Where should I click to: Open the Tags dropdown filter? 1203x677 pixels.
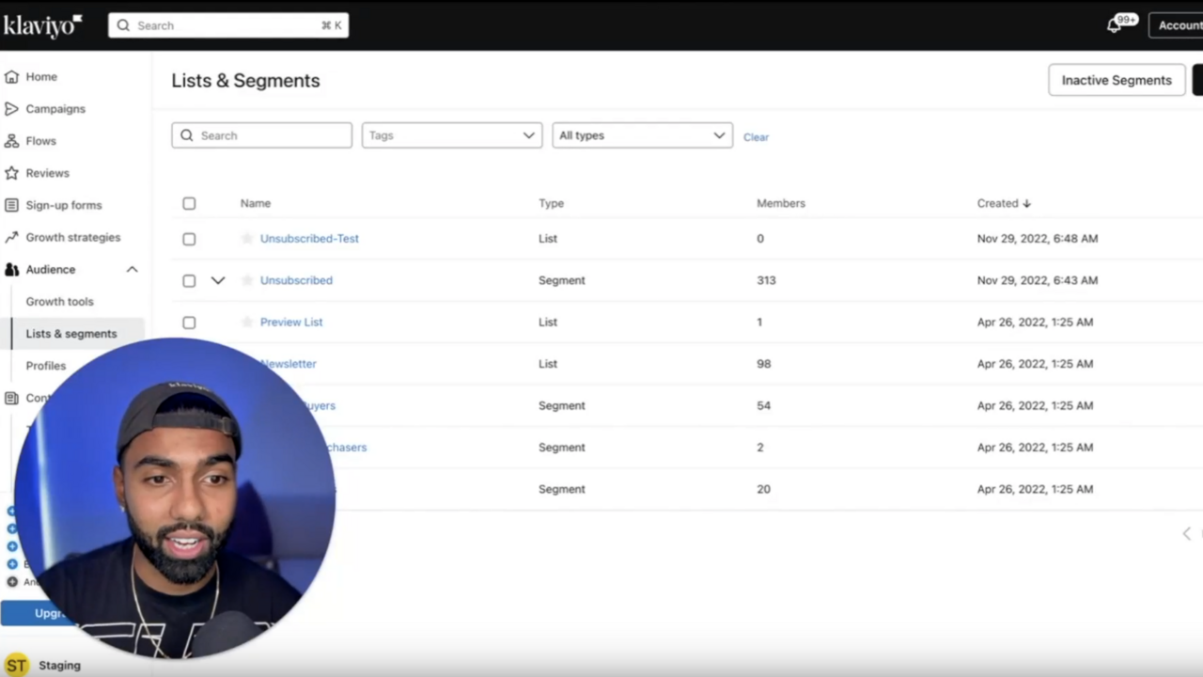click(452, 135)
